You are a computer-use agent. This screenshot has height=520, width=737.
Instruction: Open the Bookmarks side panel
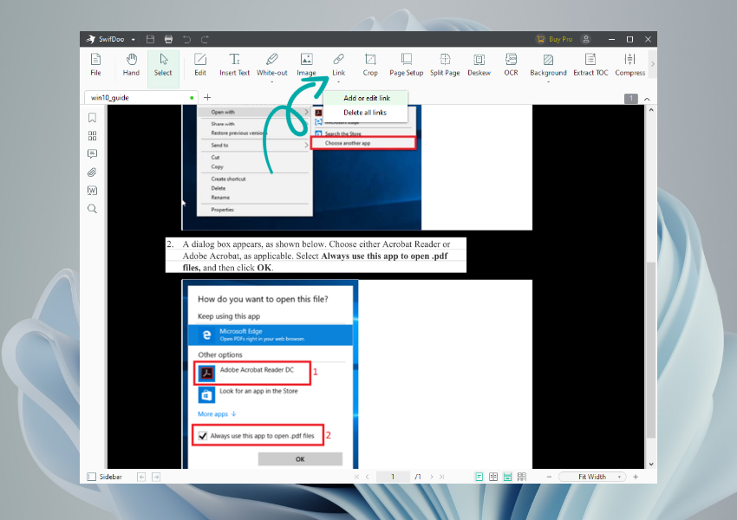click(x=92, y=118)
